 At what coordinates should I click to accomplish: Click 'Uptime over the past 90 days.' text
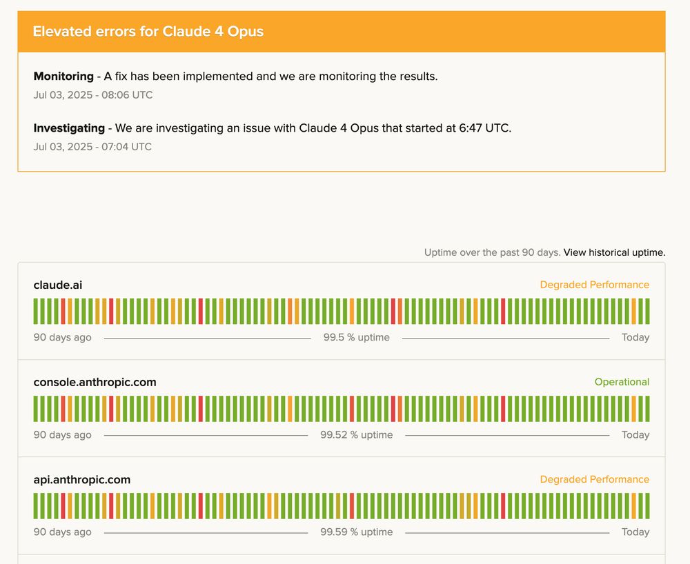pos(492,252)
